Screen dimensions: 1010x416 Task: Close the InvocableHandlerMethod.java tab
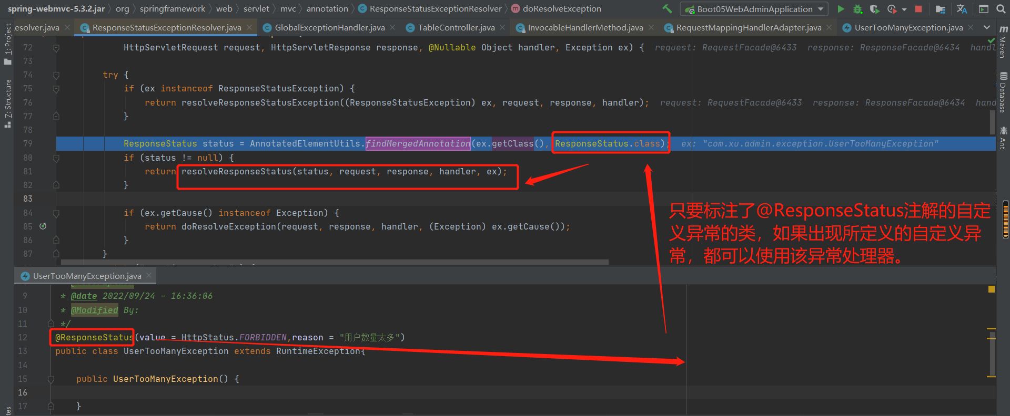[651, 27]
